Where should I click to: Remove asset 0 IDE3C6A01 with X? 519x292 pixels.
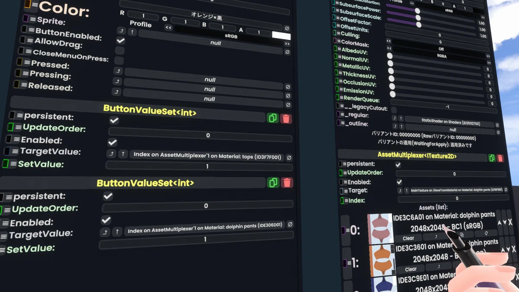(510, 223)
